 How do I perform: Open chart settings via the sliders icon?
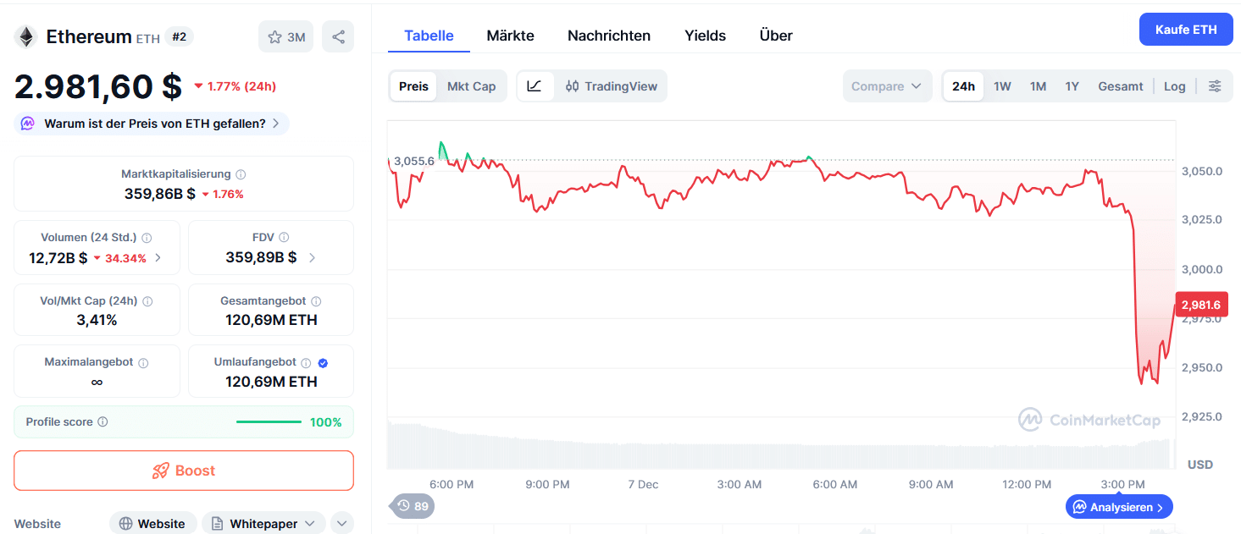(1215, 85)
